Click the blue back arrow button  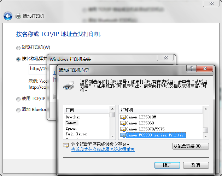pos(8,16)
